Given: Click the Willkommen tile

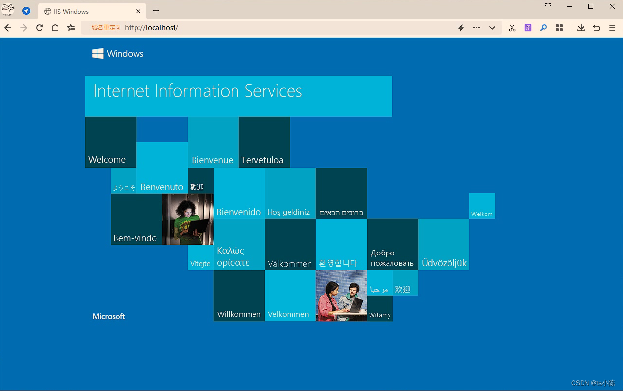Looking at the screenshot, I should pos(239,295).
